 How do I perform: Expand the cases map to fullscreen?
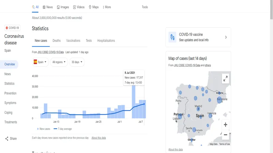click(226, 79)
